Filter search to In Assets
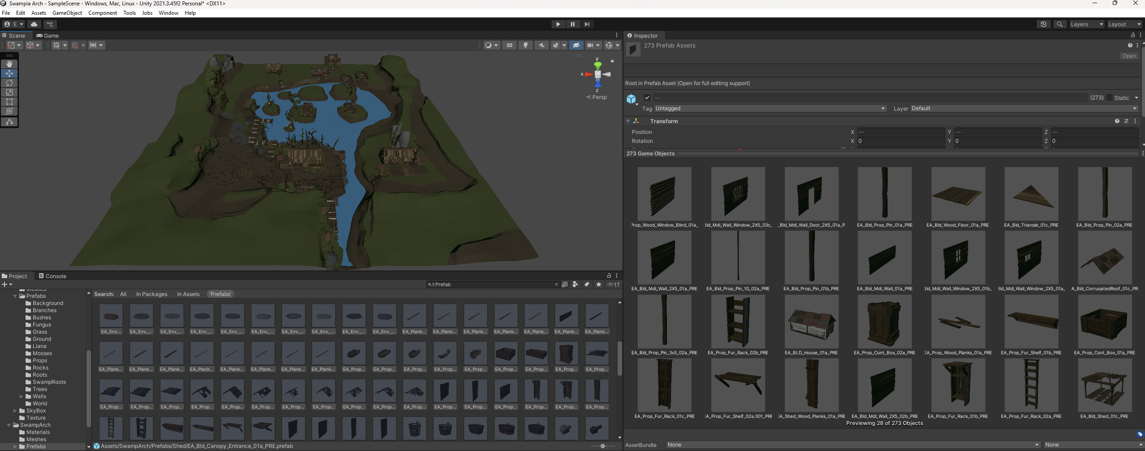 [x=188, y=294]
